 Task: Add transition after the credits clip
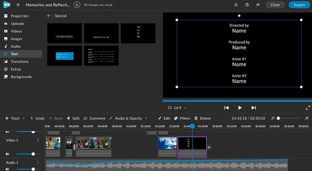pyautogui.click(x=209, y=147)
